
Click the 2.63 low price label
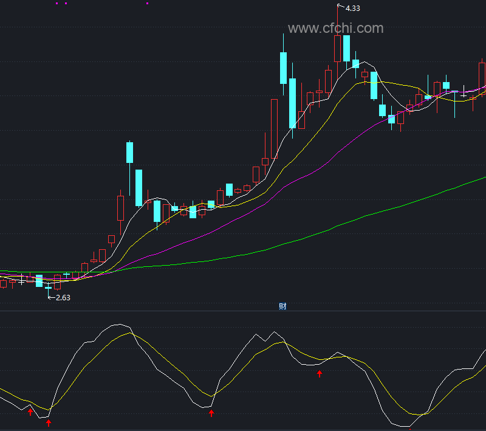[x=63, y=298]
